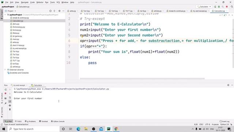Print the Run console output
234x132 pixels.
click(x=10, y=106)
